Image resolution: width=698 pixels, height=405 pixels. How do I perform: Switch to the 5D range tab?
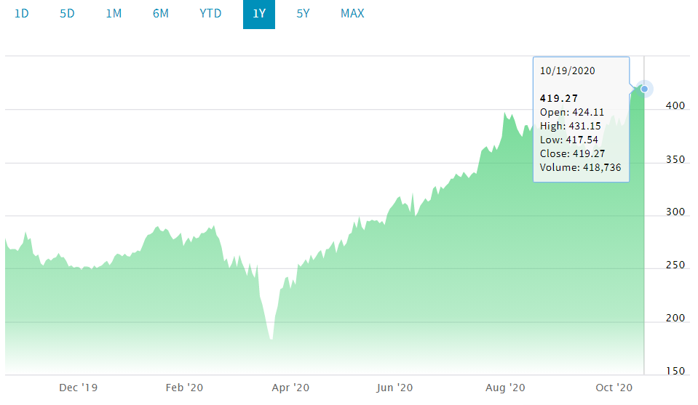67,14
